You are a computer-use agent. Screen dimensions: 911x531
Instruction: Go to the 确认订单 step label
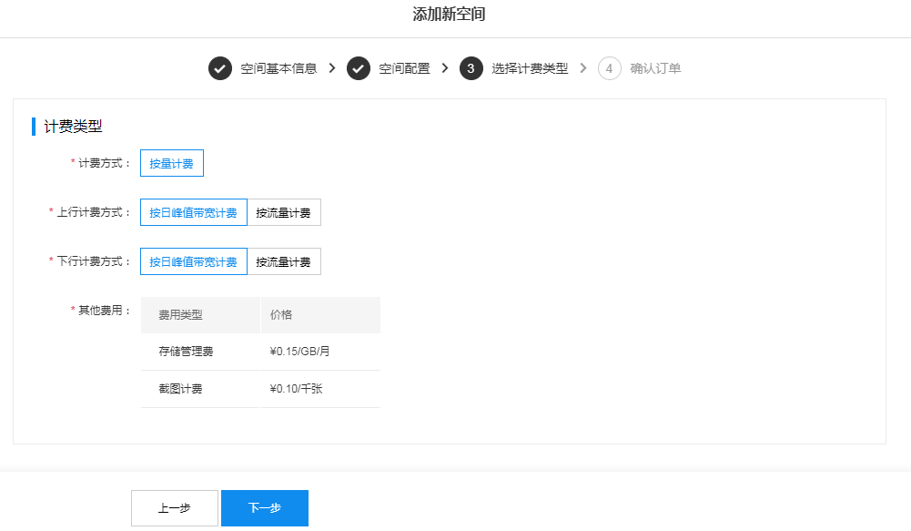pyautogui.click(x=655, y=68)
